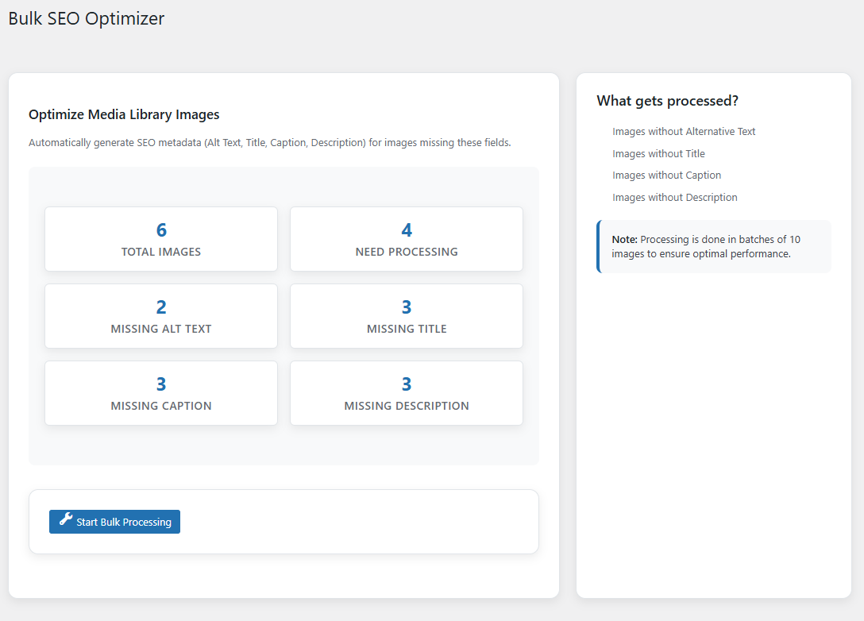Open the Missing Description stat card
This screenshot has height=621, width=864.
point(407,393)
